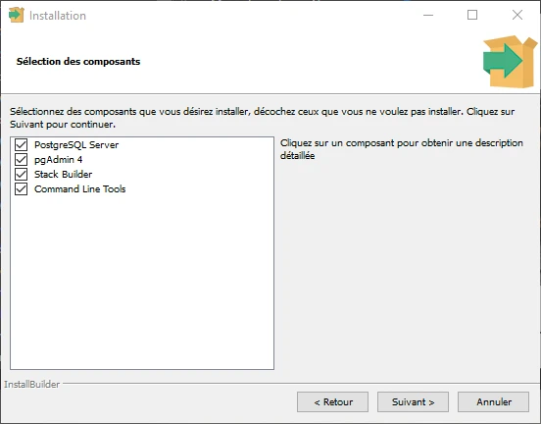Continue with the Suivant button
This screenshot has height=424, width=541.
[413, 401]
